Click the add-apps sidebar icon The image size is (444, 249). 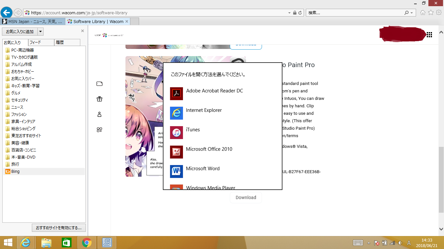99,130
